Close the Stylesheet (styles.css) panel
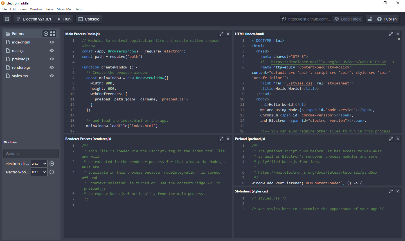 tap(398, 191)
